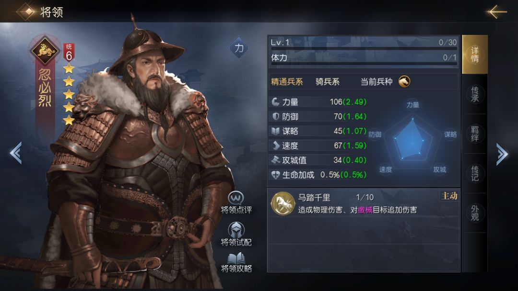Switch to the 详情 tab
Screen dimensions: 518x291
[x=475, y=55]
